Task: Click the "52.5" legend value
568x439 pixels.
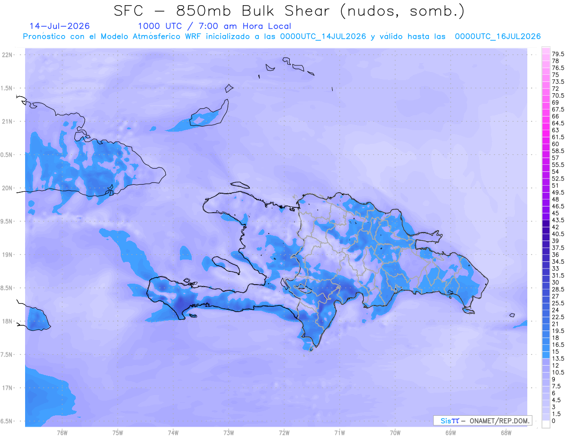Action: [x=558, y=179]
